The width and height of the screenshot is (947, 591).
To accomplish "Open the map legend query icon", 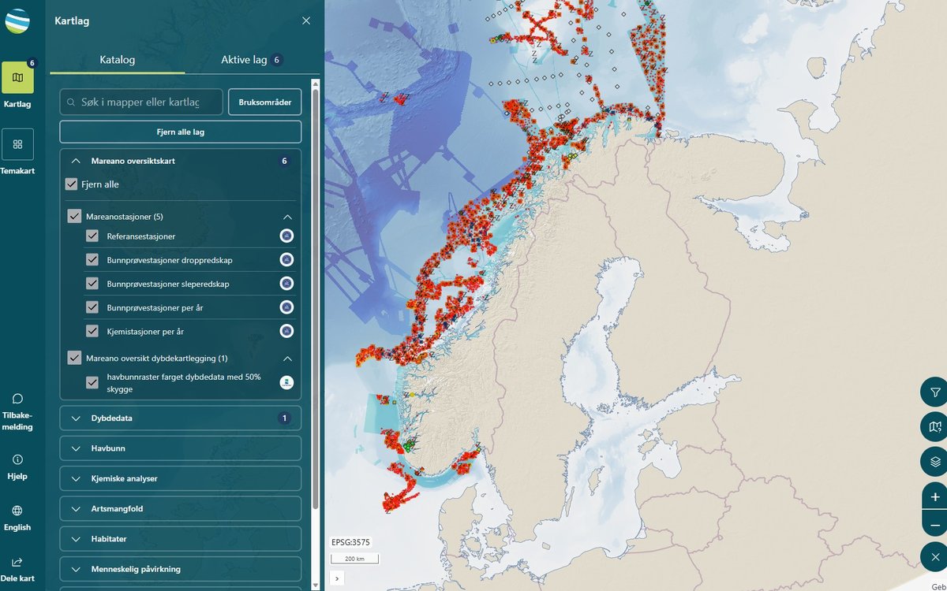I will click(934, 427).
